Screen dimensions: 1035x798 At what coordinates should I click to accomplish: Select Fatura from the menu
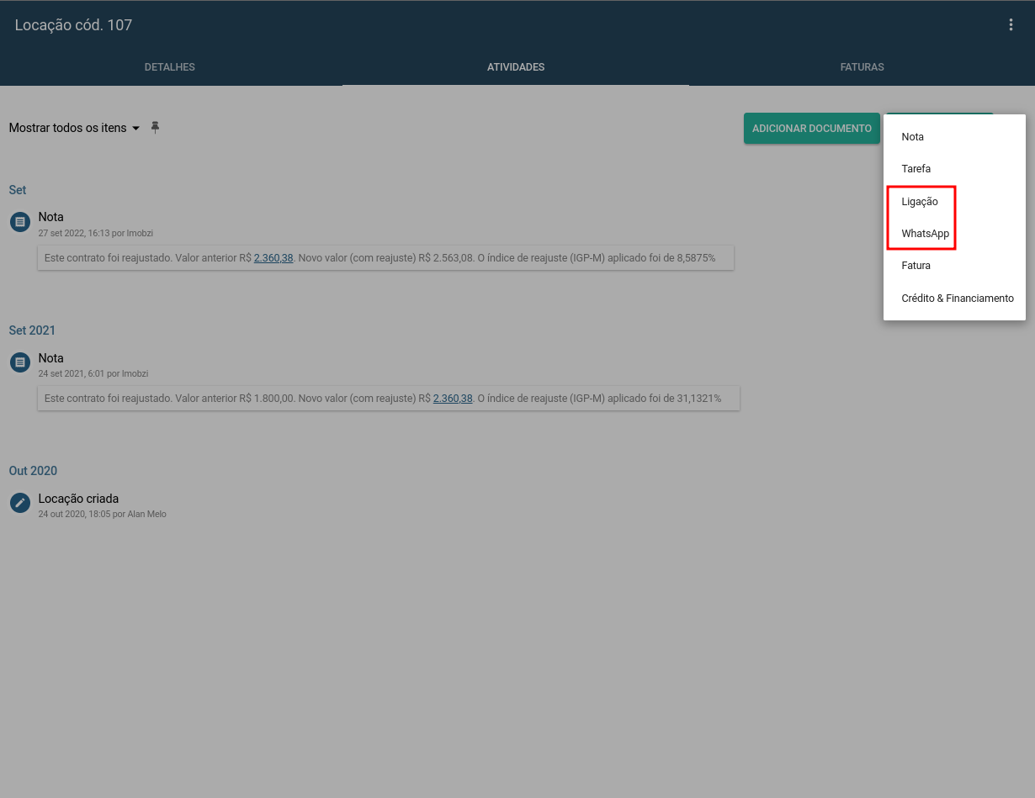coord(954,266)
